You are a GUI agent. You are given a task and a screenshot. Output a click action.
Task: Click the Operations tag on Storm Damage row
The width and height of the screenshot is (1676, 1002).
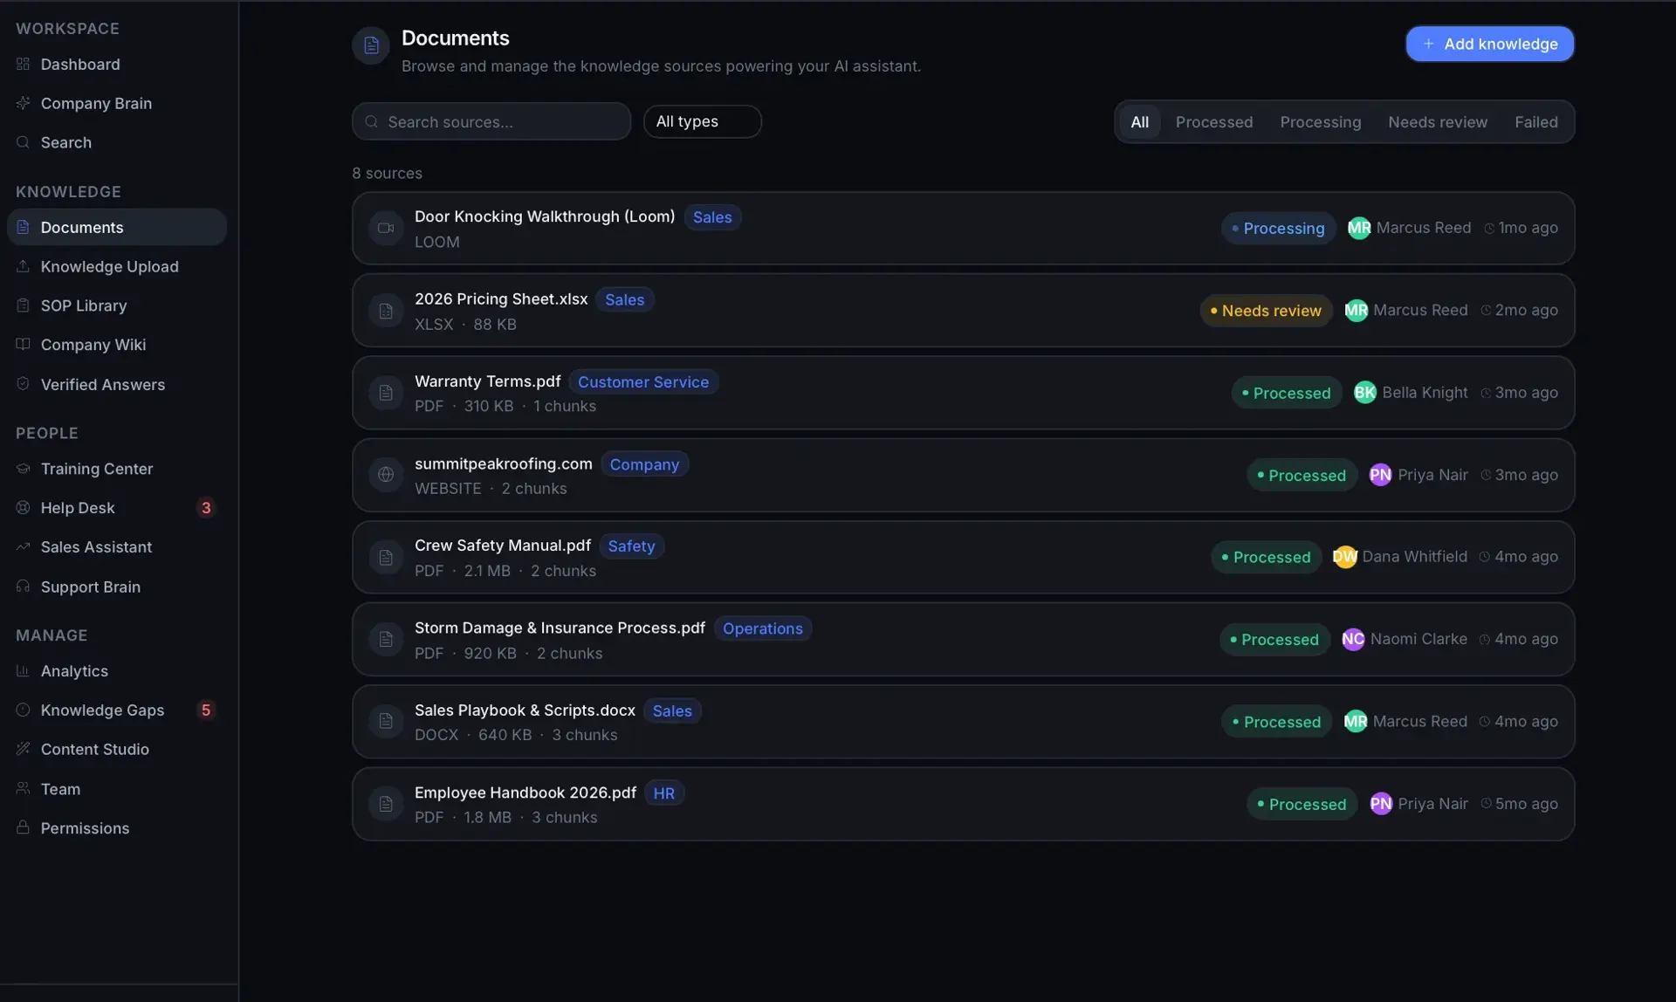pos(762,628)
